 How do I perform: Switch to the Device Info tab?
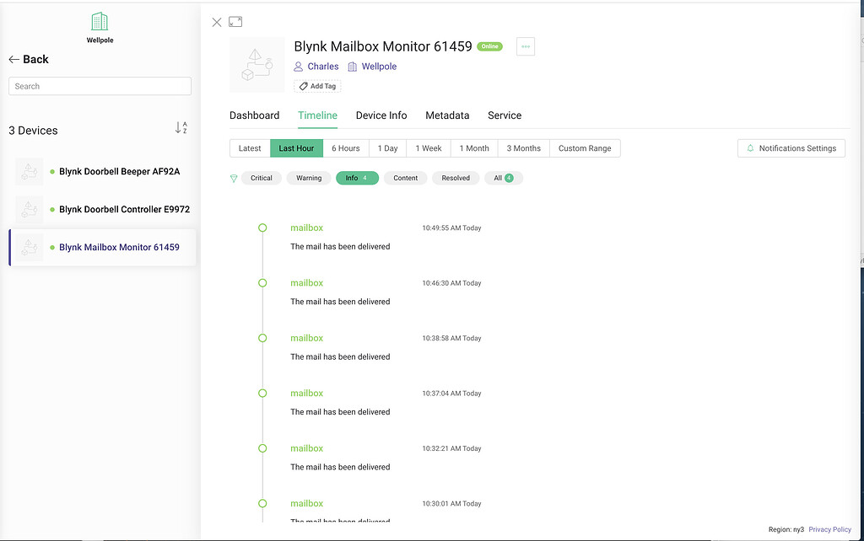(381, 115)
